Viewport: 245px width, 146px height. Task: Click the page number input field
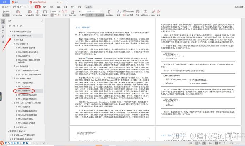91,12
